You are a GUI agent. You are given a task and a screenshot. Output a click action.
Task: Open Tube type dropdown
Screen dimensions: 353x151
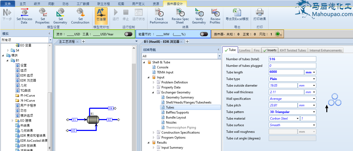tap(314, 79)
